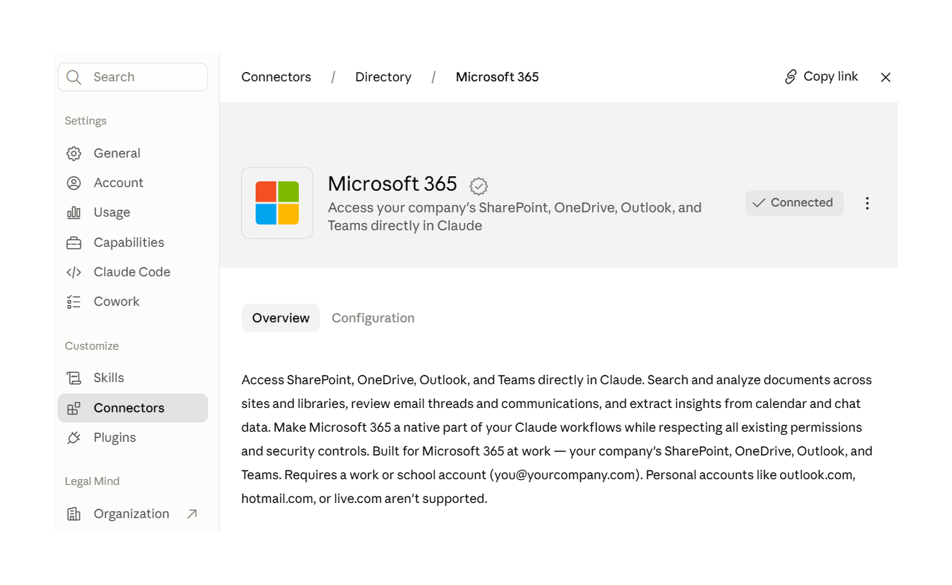Click the Microsoft 365 heading
The width and height of the screenshot is (952, 585).
[x=392, y=184]
